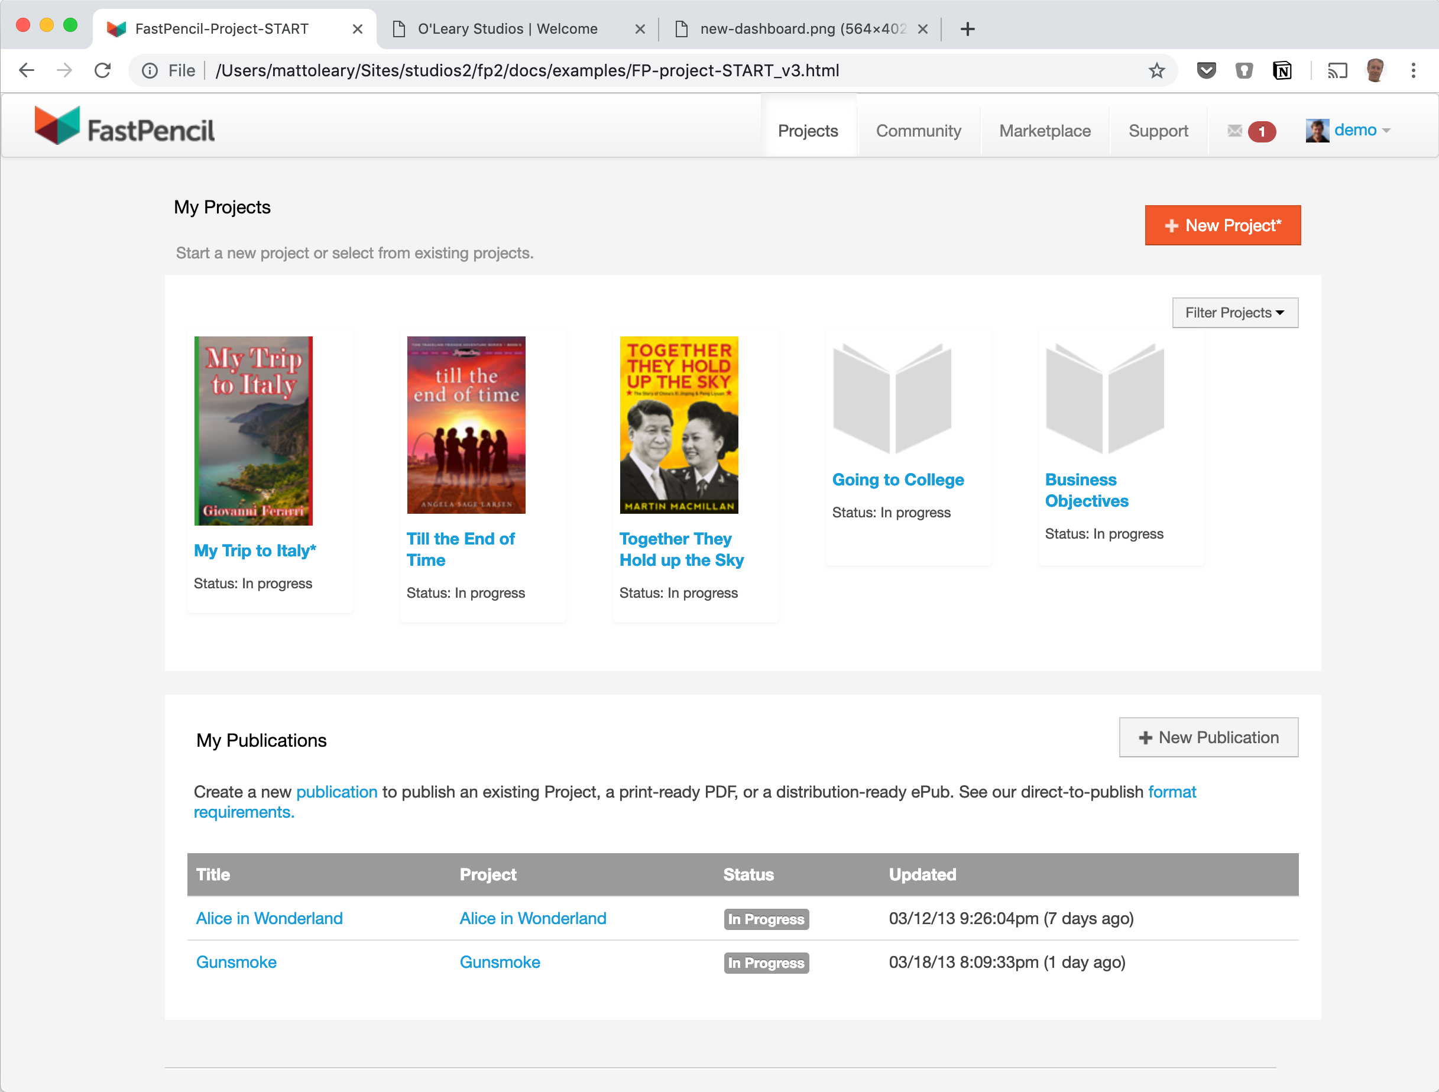
Task: Go to Marketplace in navigation
Action: pos(1044,131)
